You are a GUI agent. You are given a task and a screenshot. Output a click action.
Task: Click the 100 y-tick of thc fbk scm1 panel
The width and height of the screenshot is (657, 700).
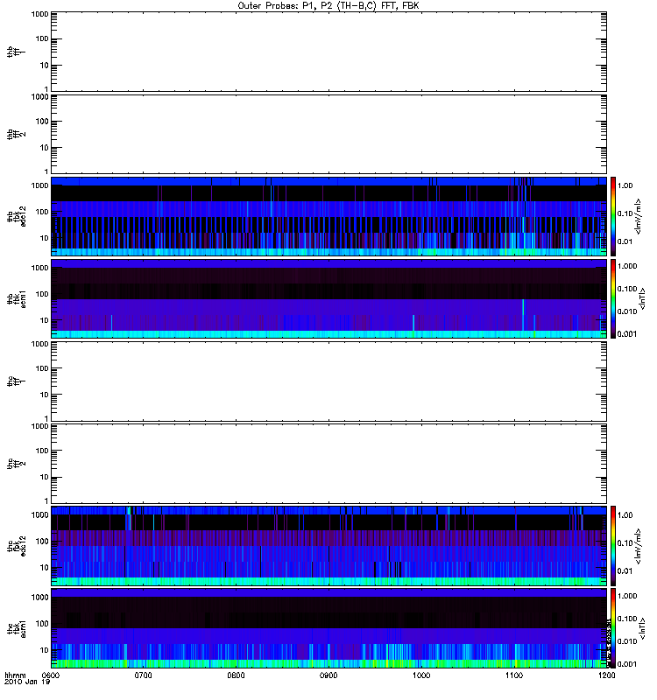42,624
